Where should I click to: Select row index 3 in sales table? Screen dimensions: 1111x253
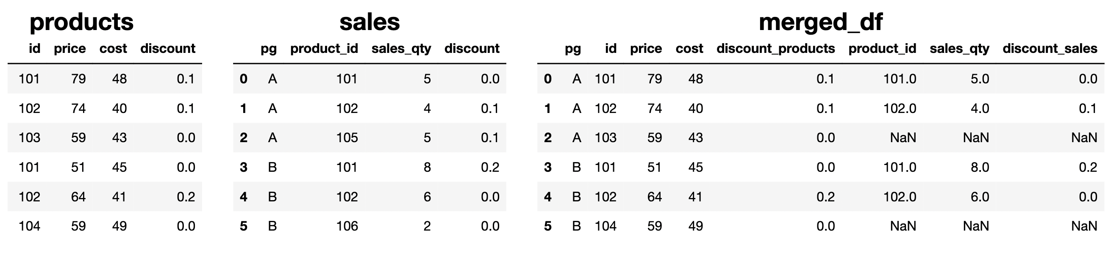pyautogui.click(x=244, y=167)
